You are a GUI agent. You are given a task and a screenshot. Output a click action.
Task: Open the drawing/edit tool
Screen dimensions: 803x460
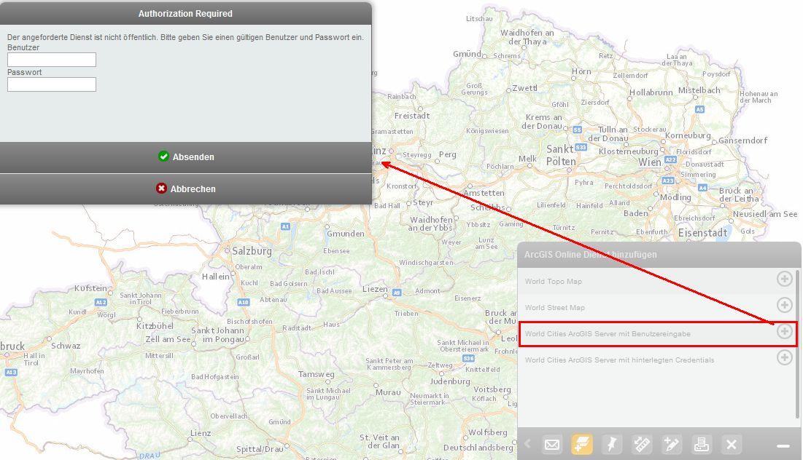(x=671, y=444)
